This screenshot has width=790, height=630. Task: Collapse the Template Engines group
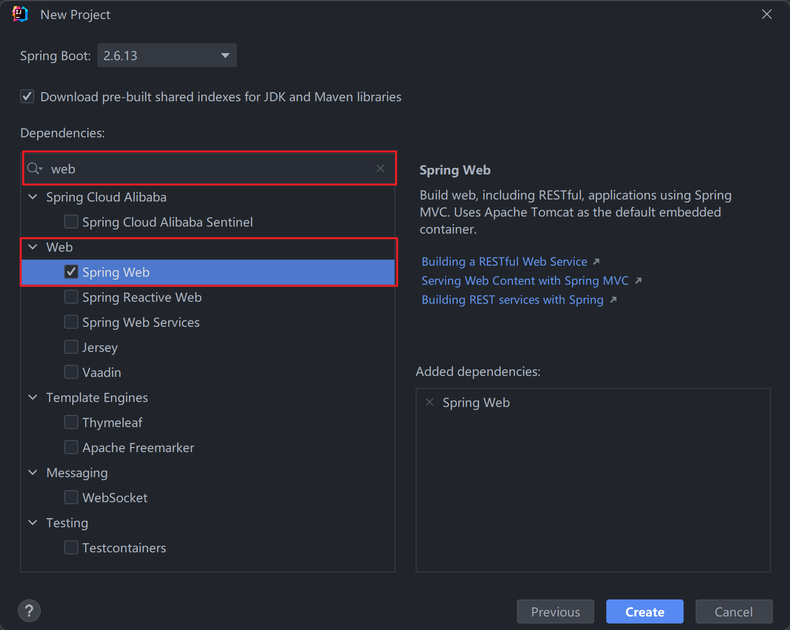pyautogui.click(x=33, y=397)
